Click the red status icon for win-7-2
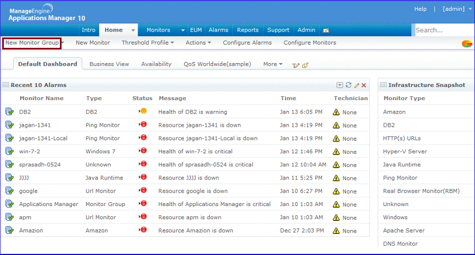 [143, 151]
